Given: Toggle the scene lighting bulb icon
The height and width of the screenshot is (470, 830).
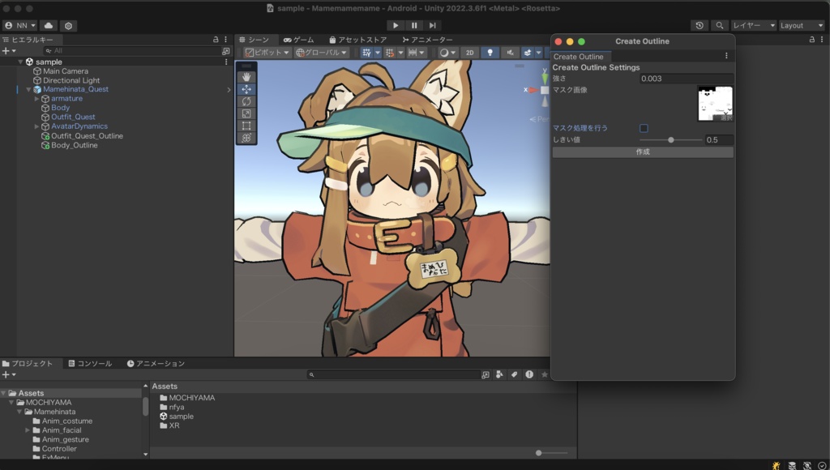Looking at the screenshot, I should [x=490, y=53].
